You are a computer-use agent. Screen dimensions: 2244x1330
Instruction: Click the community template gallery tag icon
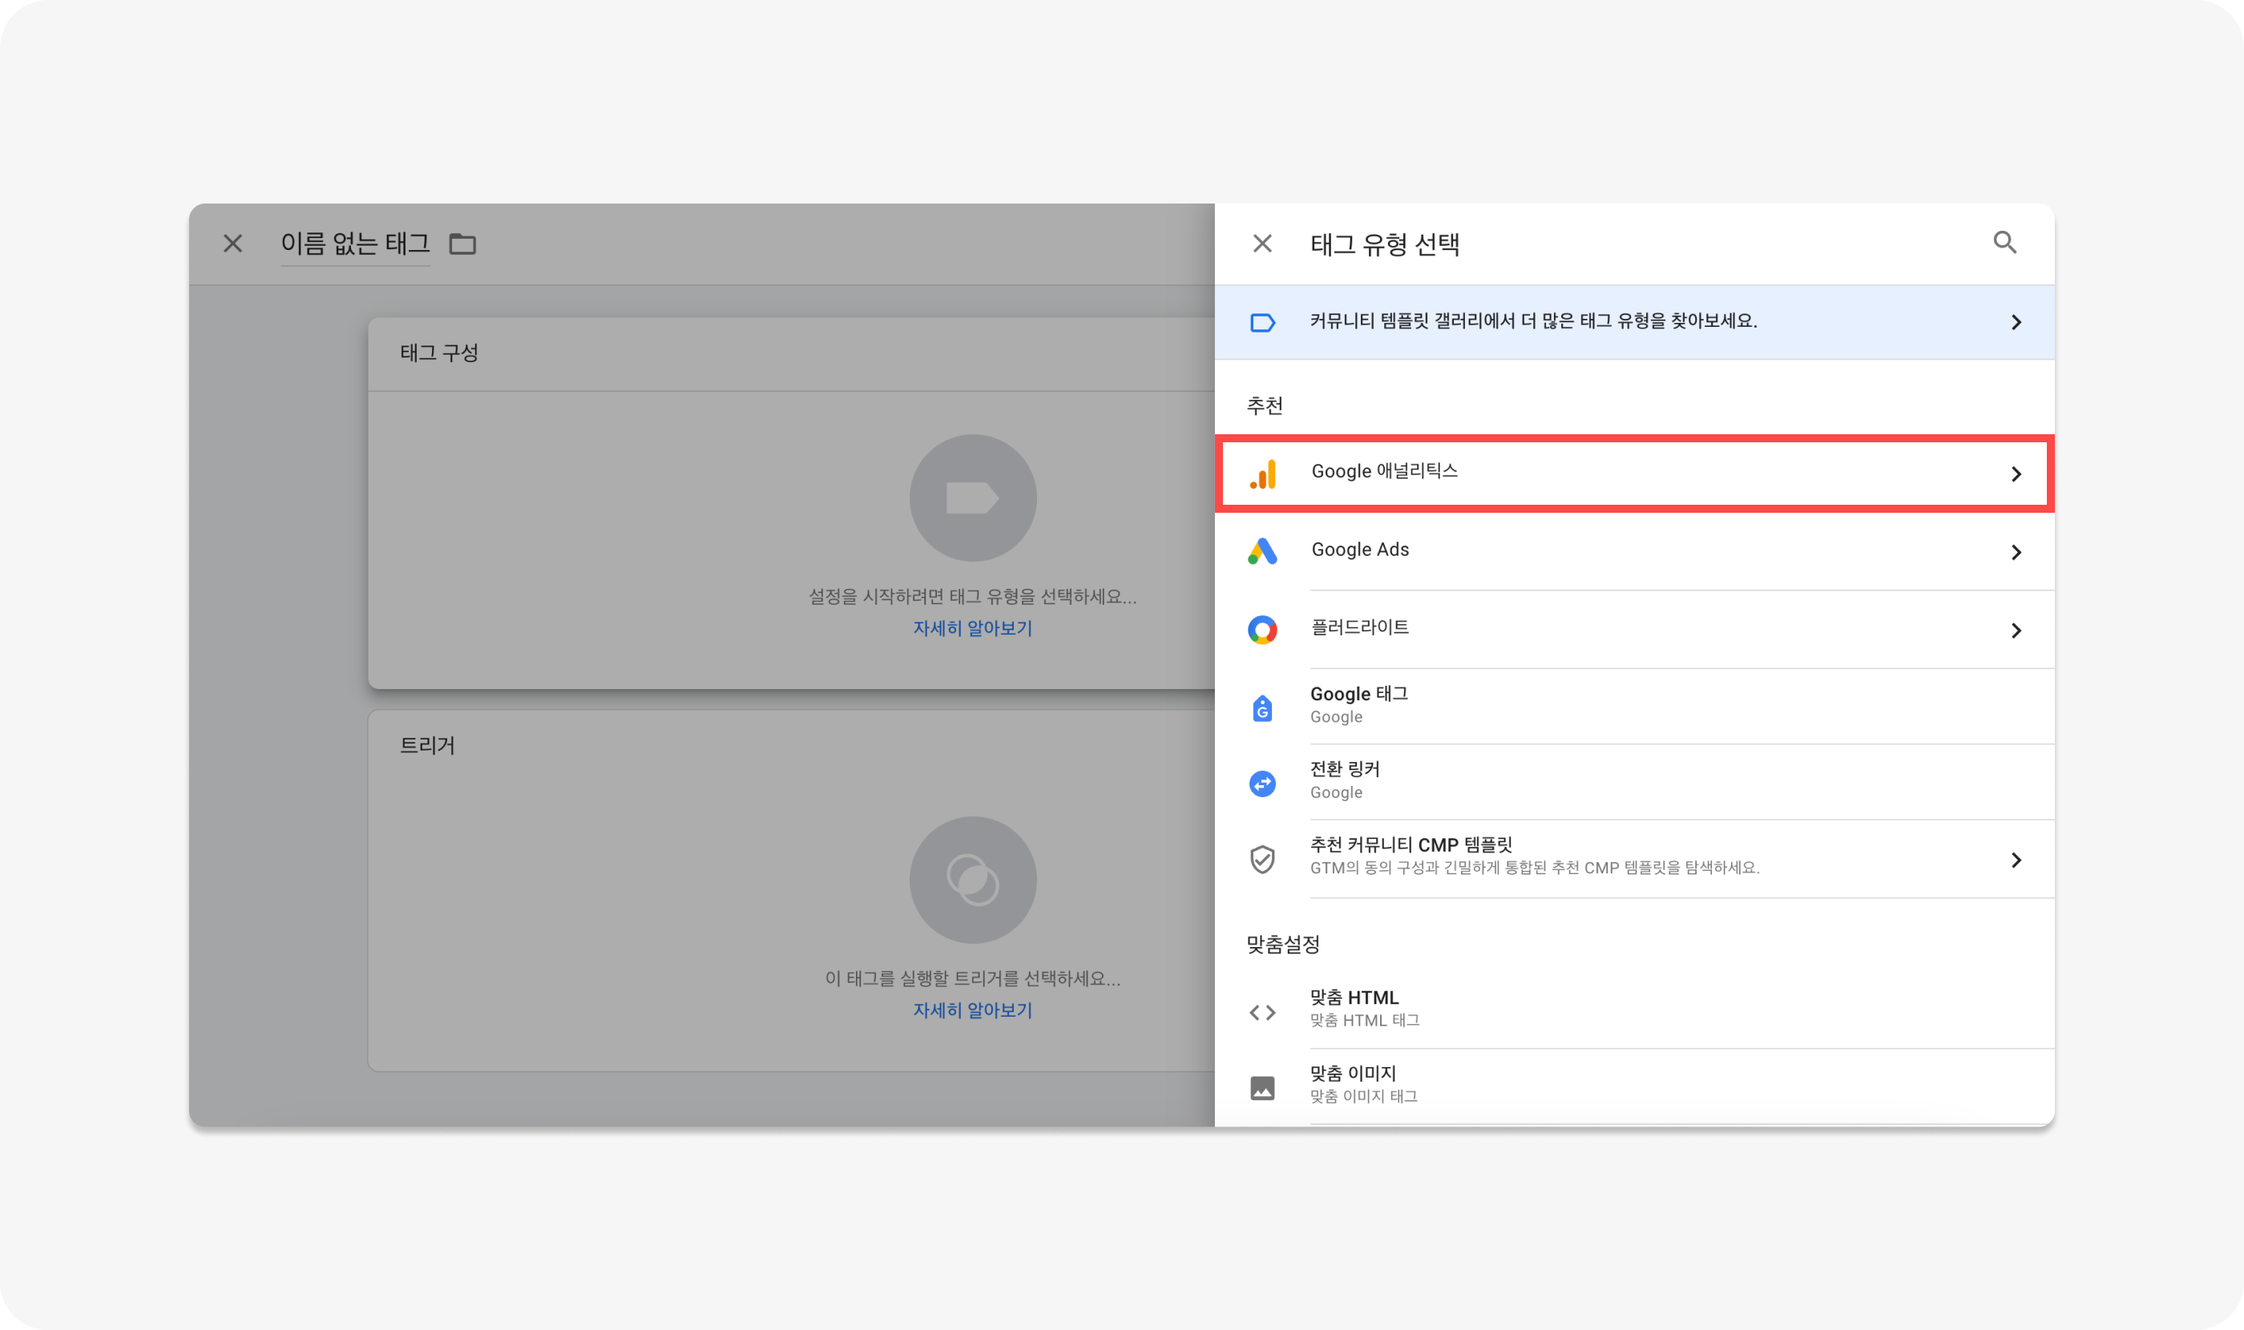(x=1262, y=322)
